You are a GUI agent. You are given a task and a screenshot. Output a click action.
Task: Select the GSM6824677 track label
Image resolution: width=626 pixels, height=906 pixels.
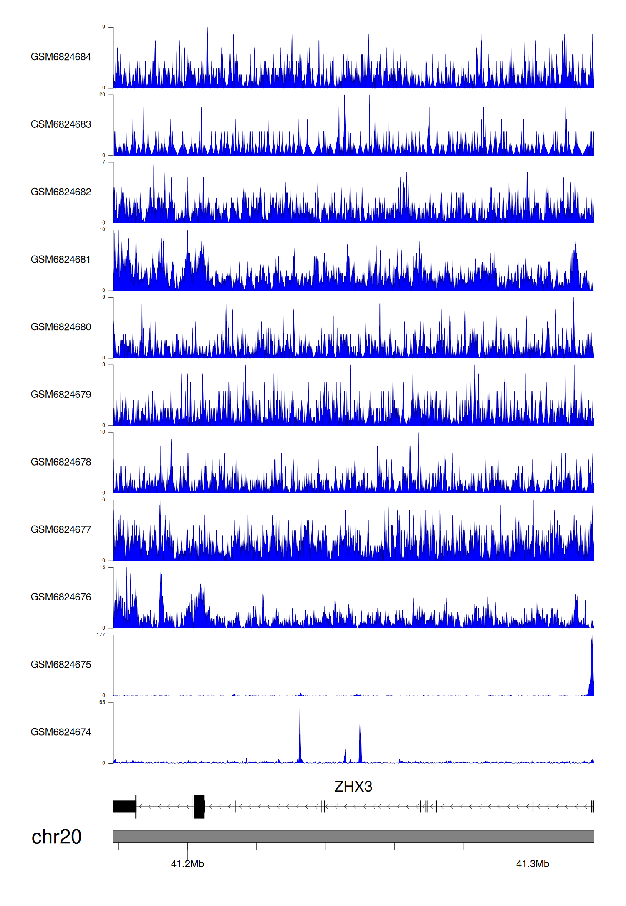point(61,529)
